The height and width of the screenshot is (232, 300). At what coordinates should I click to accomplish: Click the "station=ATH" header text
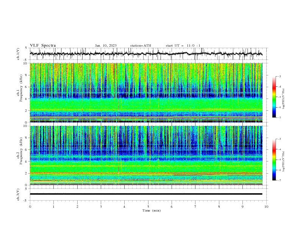141,45
